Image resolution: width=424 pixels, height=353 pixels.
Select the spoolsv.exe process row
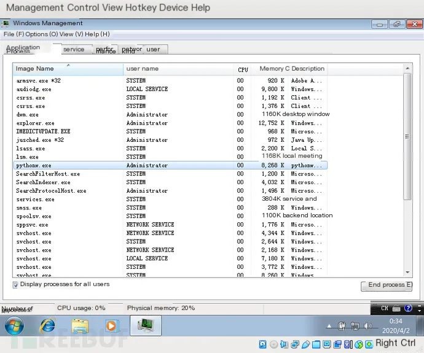tap(170, 216)
